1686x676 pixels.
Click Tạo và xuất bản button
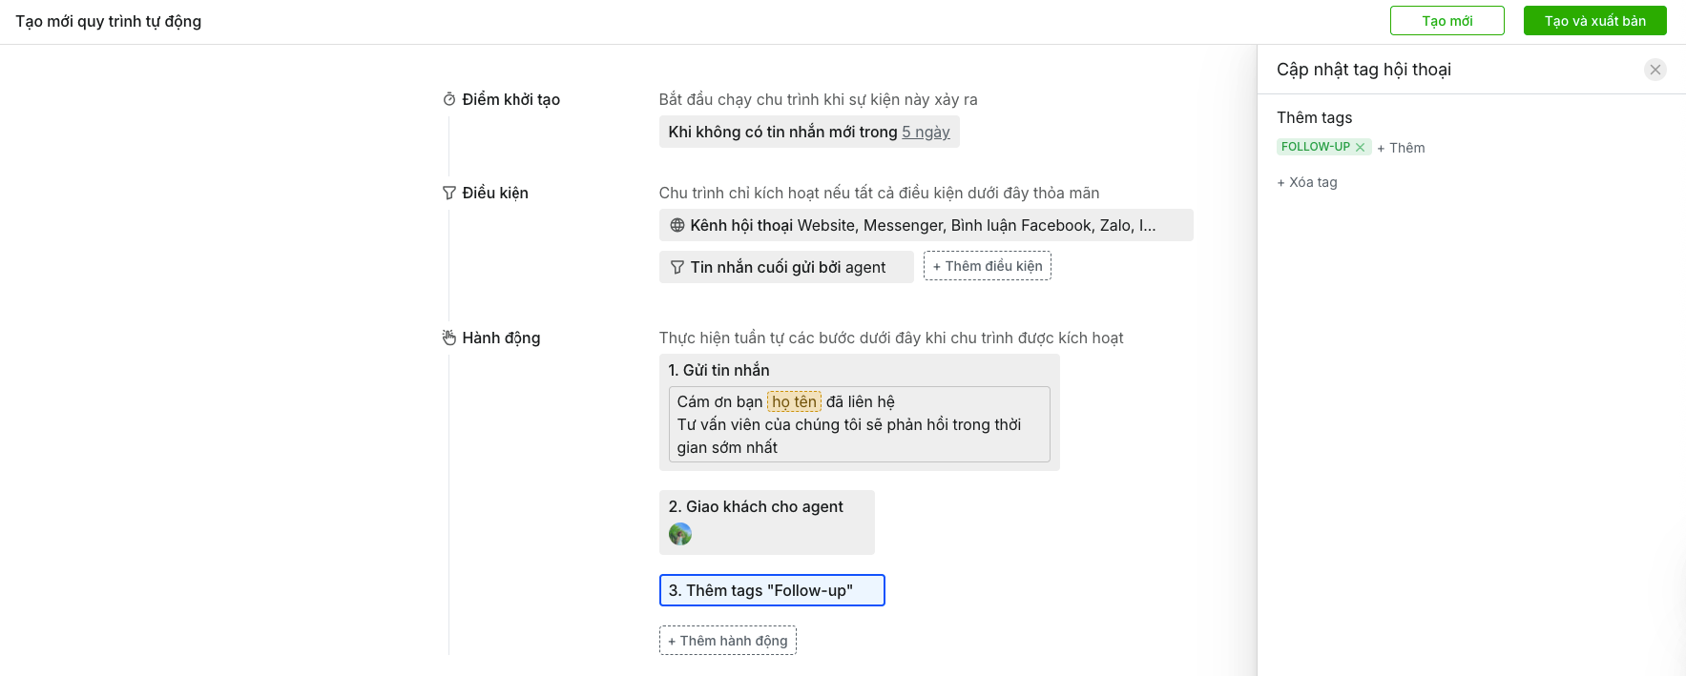[x=1594, y=21]
